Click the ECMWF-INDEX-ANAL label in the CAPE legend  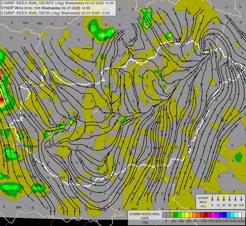coord(145,214)
